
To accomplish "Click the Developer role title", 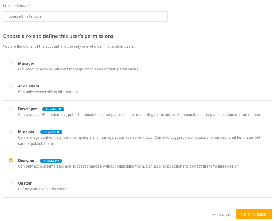I will pyautogui.click(x=27, y=109).
